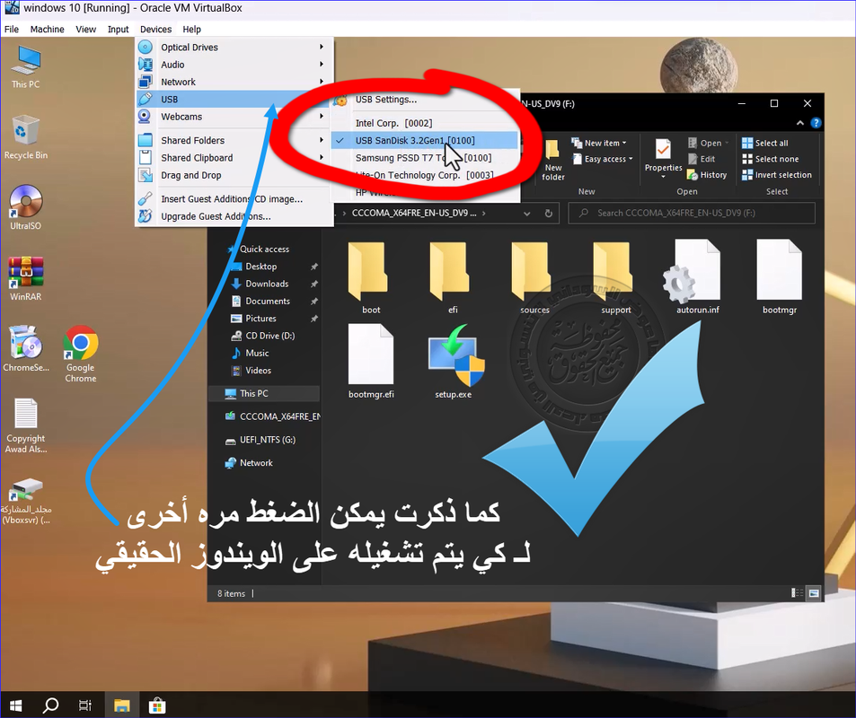856x718 pixels.
Task: Open the Recycle Bin icon
Action: (25, 133)
